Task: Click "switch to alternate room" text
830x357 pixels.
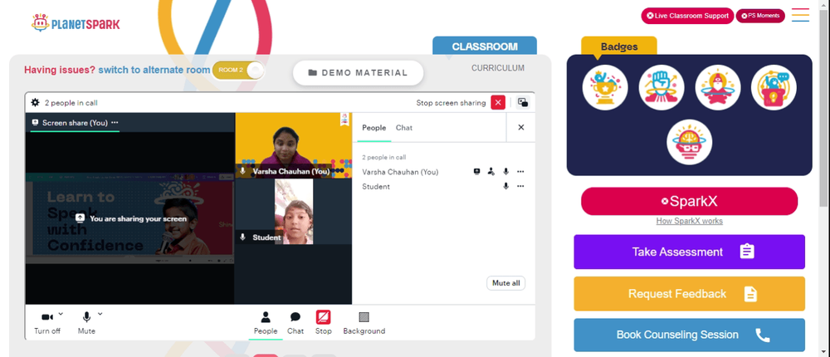Action: coord(154,70)
